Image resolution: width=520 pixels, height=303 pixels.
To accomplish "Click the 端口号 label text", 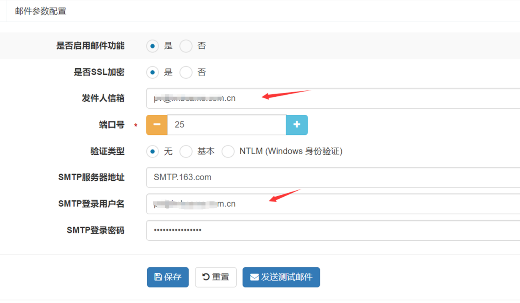I will [112, 125].
